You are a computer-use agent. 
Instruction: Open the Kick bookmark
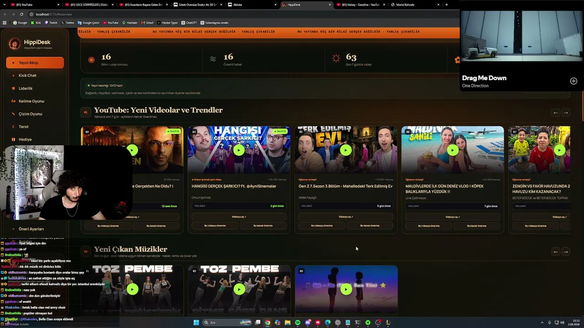click(36, 23)
